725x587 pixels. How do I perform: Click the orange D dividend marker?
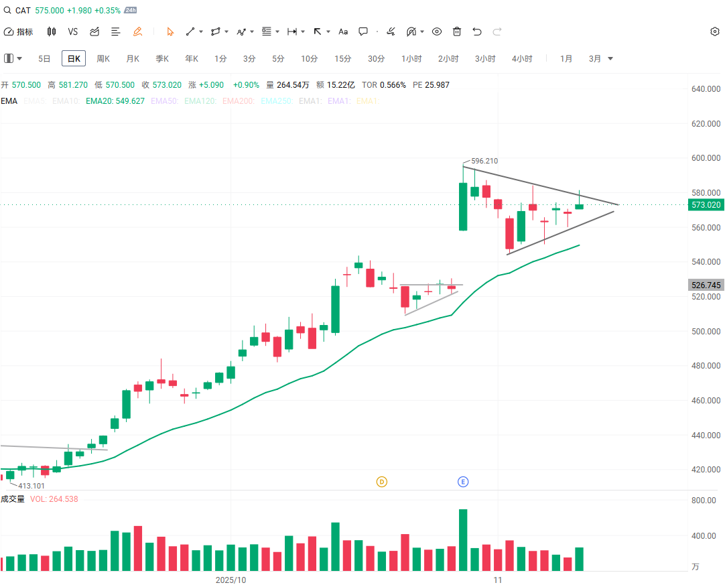382,482
